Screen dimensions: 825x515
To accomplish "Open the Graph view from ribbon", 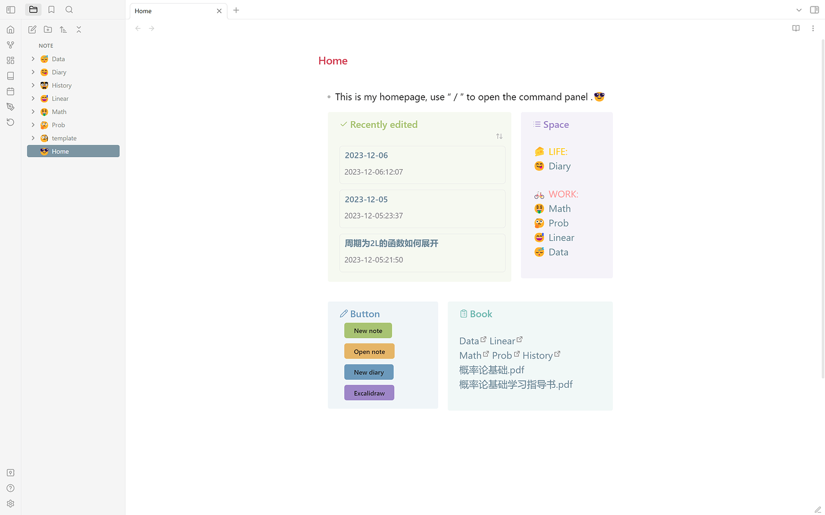I will 10,45.
